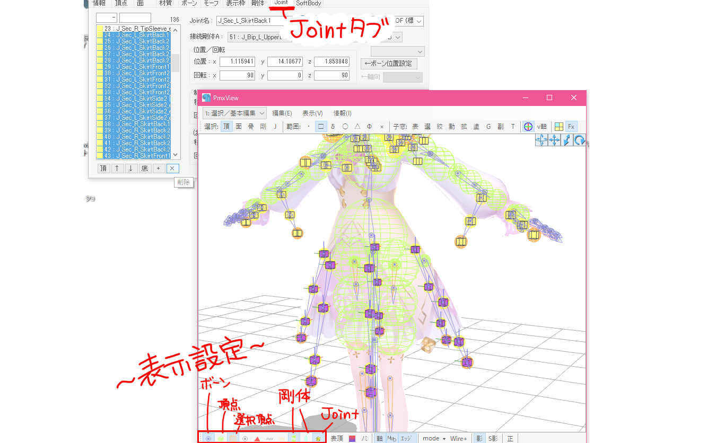The image size is (716, 443).
Task: Open the 動 object move sub-window
Action: tap(452, 127)
